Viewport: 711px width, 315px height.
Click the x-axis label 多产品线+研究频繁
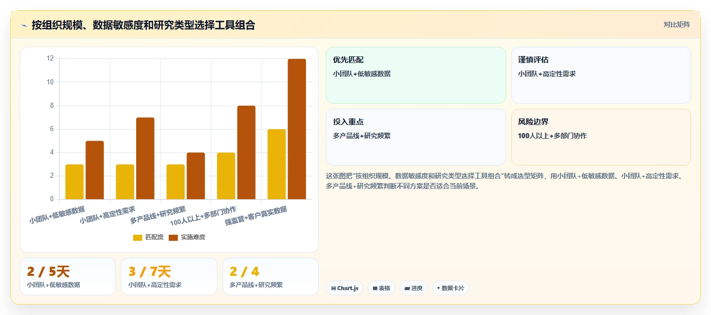pyautogui.click(x=158, y=215)
